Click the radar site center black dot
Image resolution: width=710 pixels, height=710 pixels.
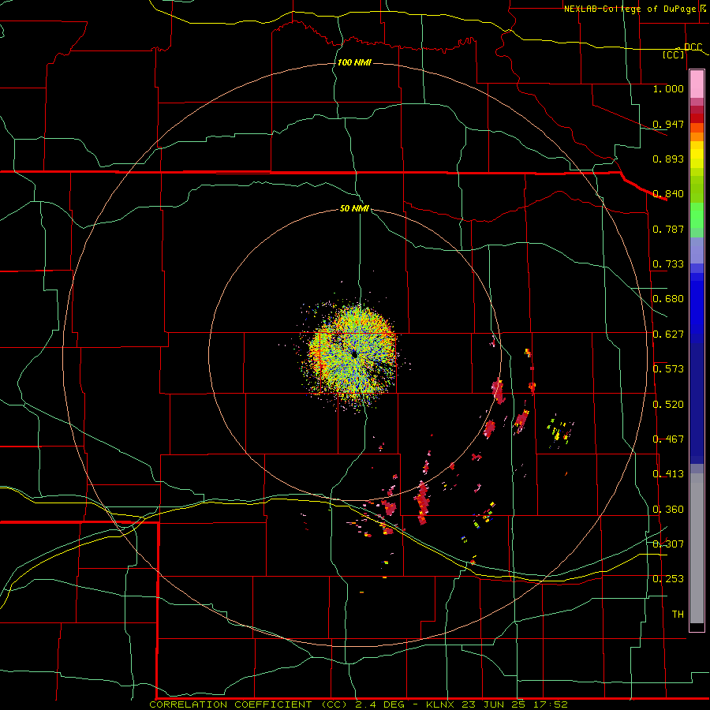point(354,354)
